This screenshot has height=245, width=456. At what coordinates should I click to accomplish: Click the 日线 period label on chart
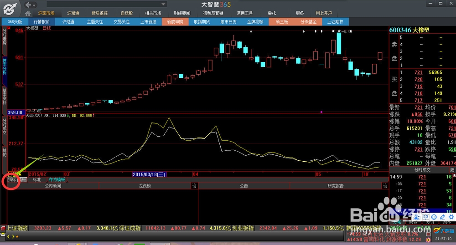click(x=47, y=28)
